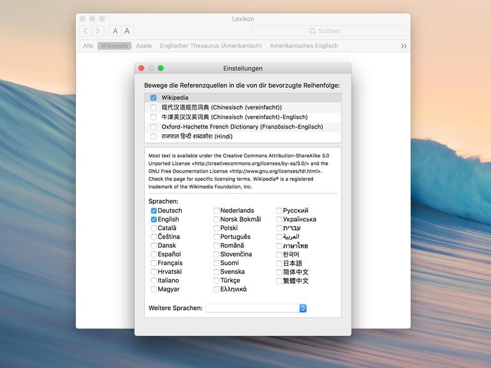The image size is (491, 368).
Task: Click the Wikipedia license text
Action: (238, 171)
